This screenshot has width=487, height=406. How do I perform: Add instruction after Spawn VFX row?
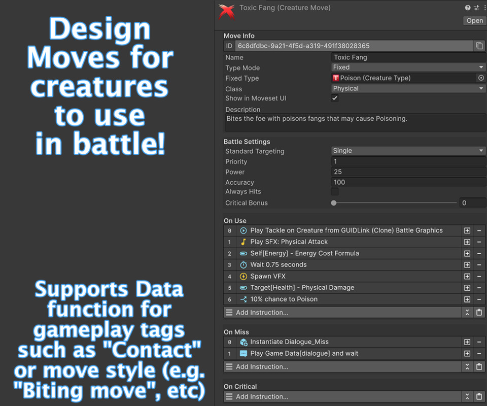[x=467, y=276]
